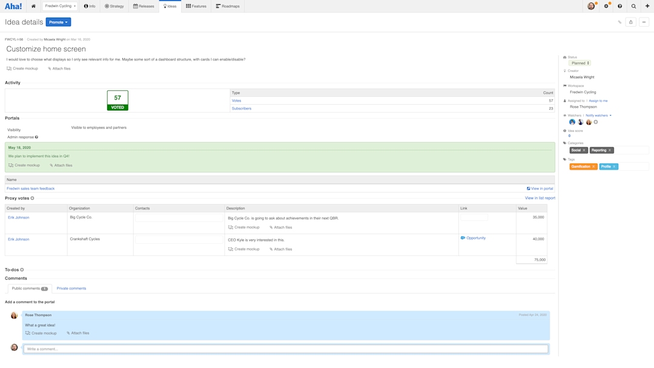Click the Assign to me link
Image resolution: width=654 pixels, height=368 pixels.
click(598, 100)
